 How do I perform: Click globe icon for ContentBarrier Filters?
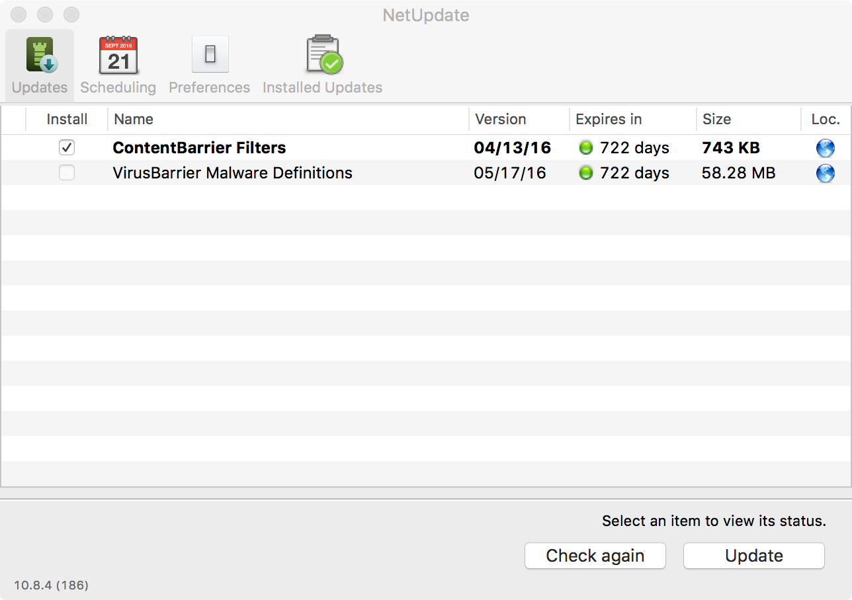point(826,148)
